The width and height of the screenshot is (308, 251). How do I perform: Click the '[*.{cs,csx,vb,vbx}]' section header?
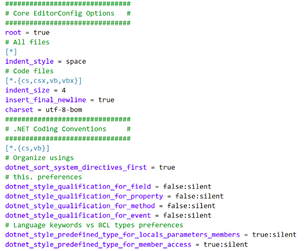pos(43,81)
